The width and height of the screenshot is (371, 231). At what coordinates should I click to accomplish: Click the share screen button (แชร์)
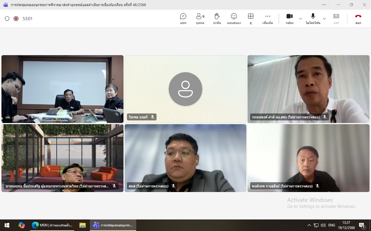pos(336,19)
